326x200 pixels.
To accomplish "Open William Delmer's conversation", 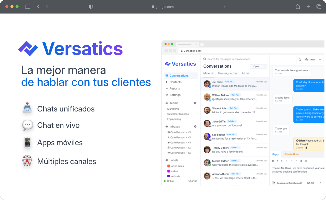I will click(x=235, y=97).
